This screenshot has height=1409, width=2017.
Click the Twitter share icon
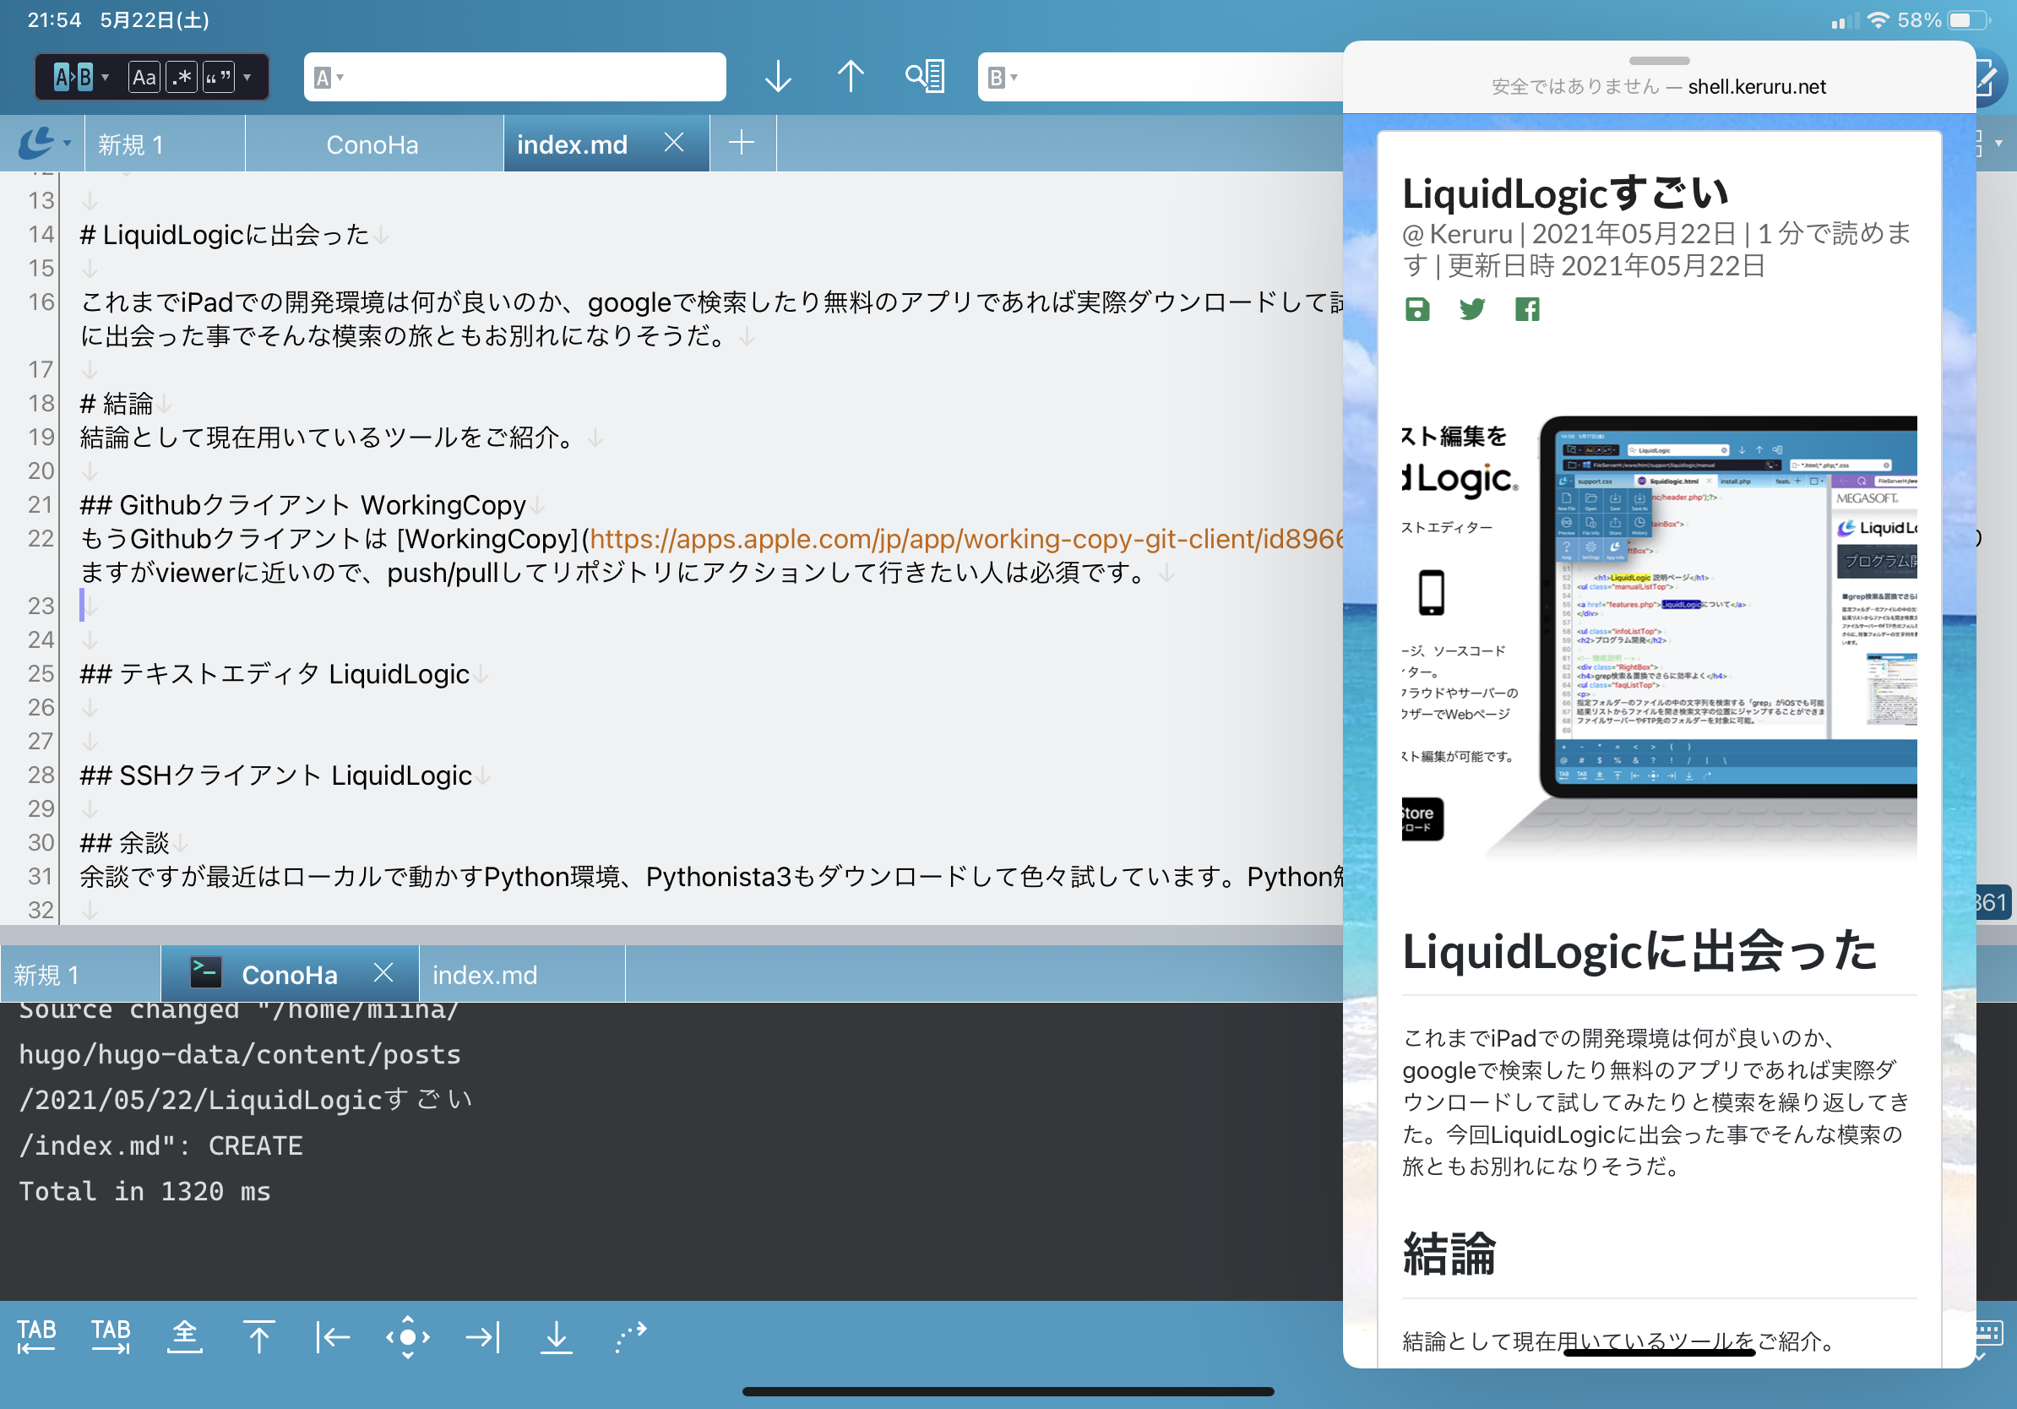[x=1471, y=309]
